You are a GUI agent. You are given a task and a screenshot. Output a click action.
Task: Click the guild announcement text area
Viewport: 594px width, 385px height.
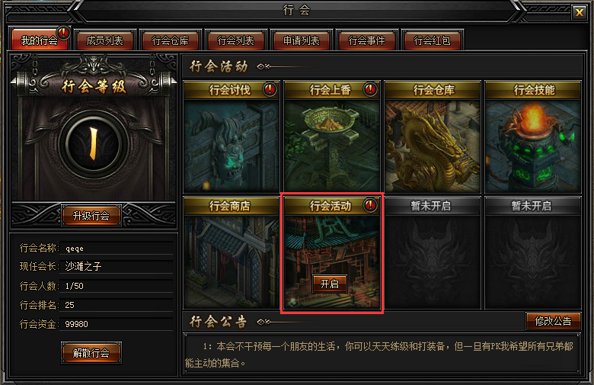point(382,354)
